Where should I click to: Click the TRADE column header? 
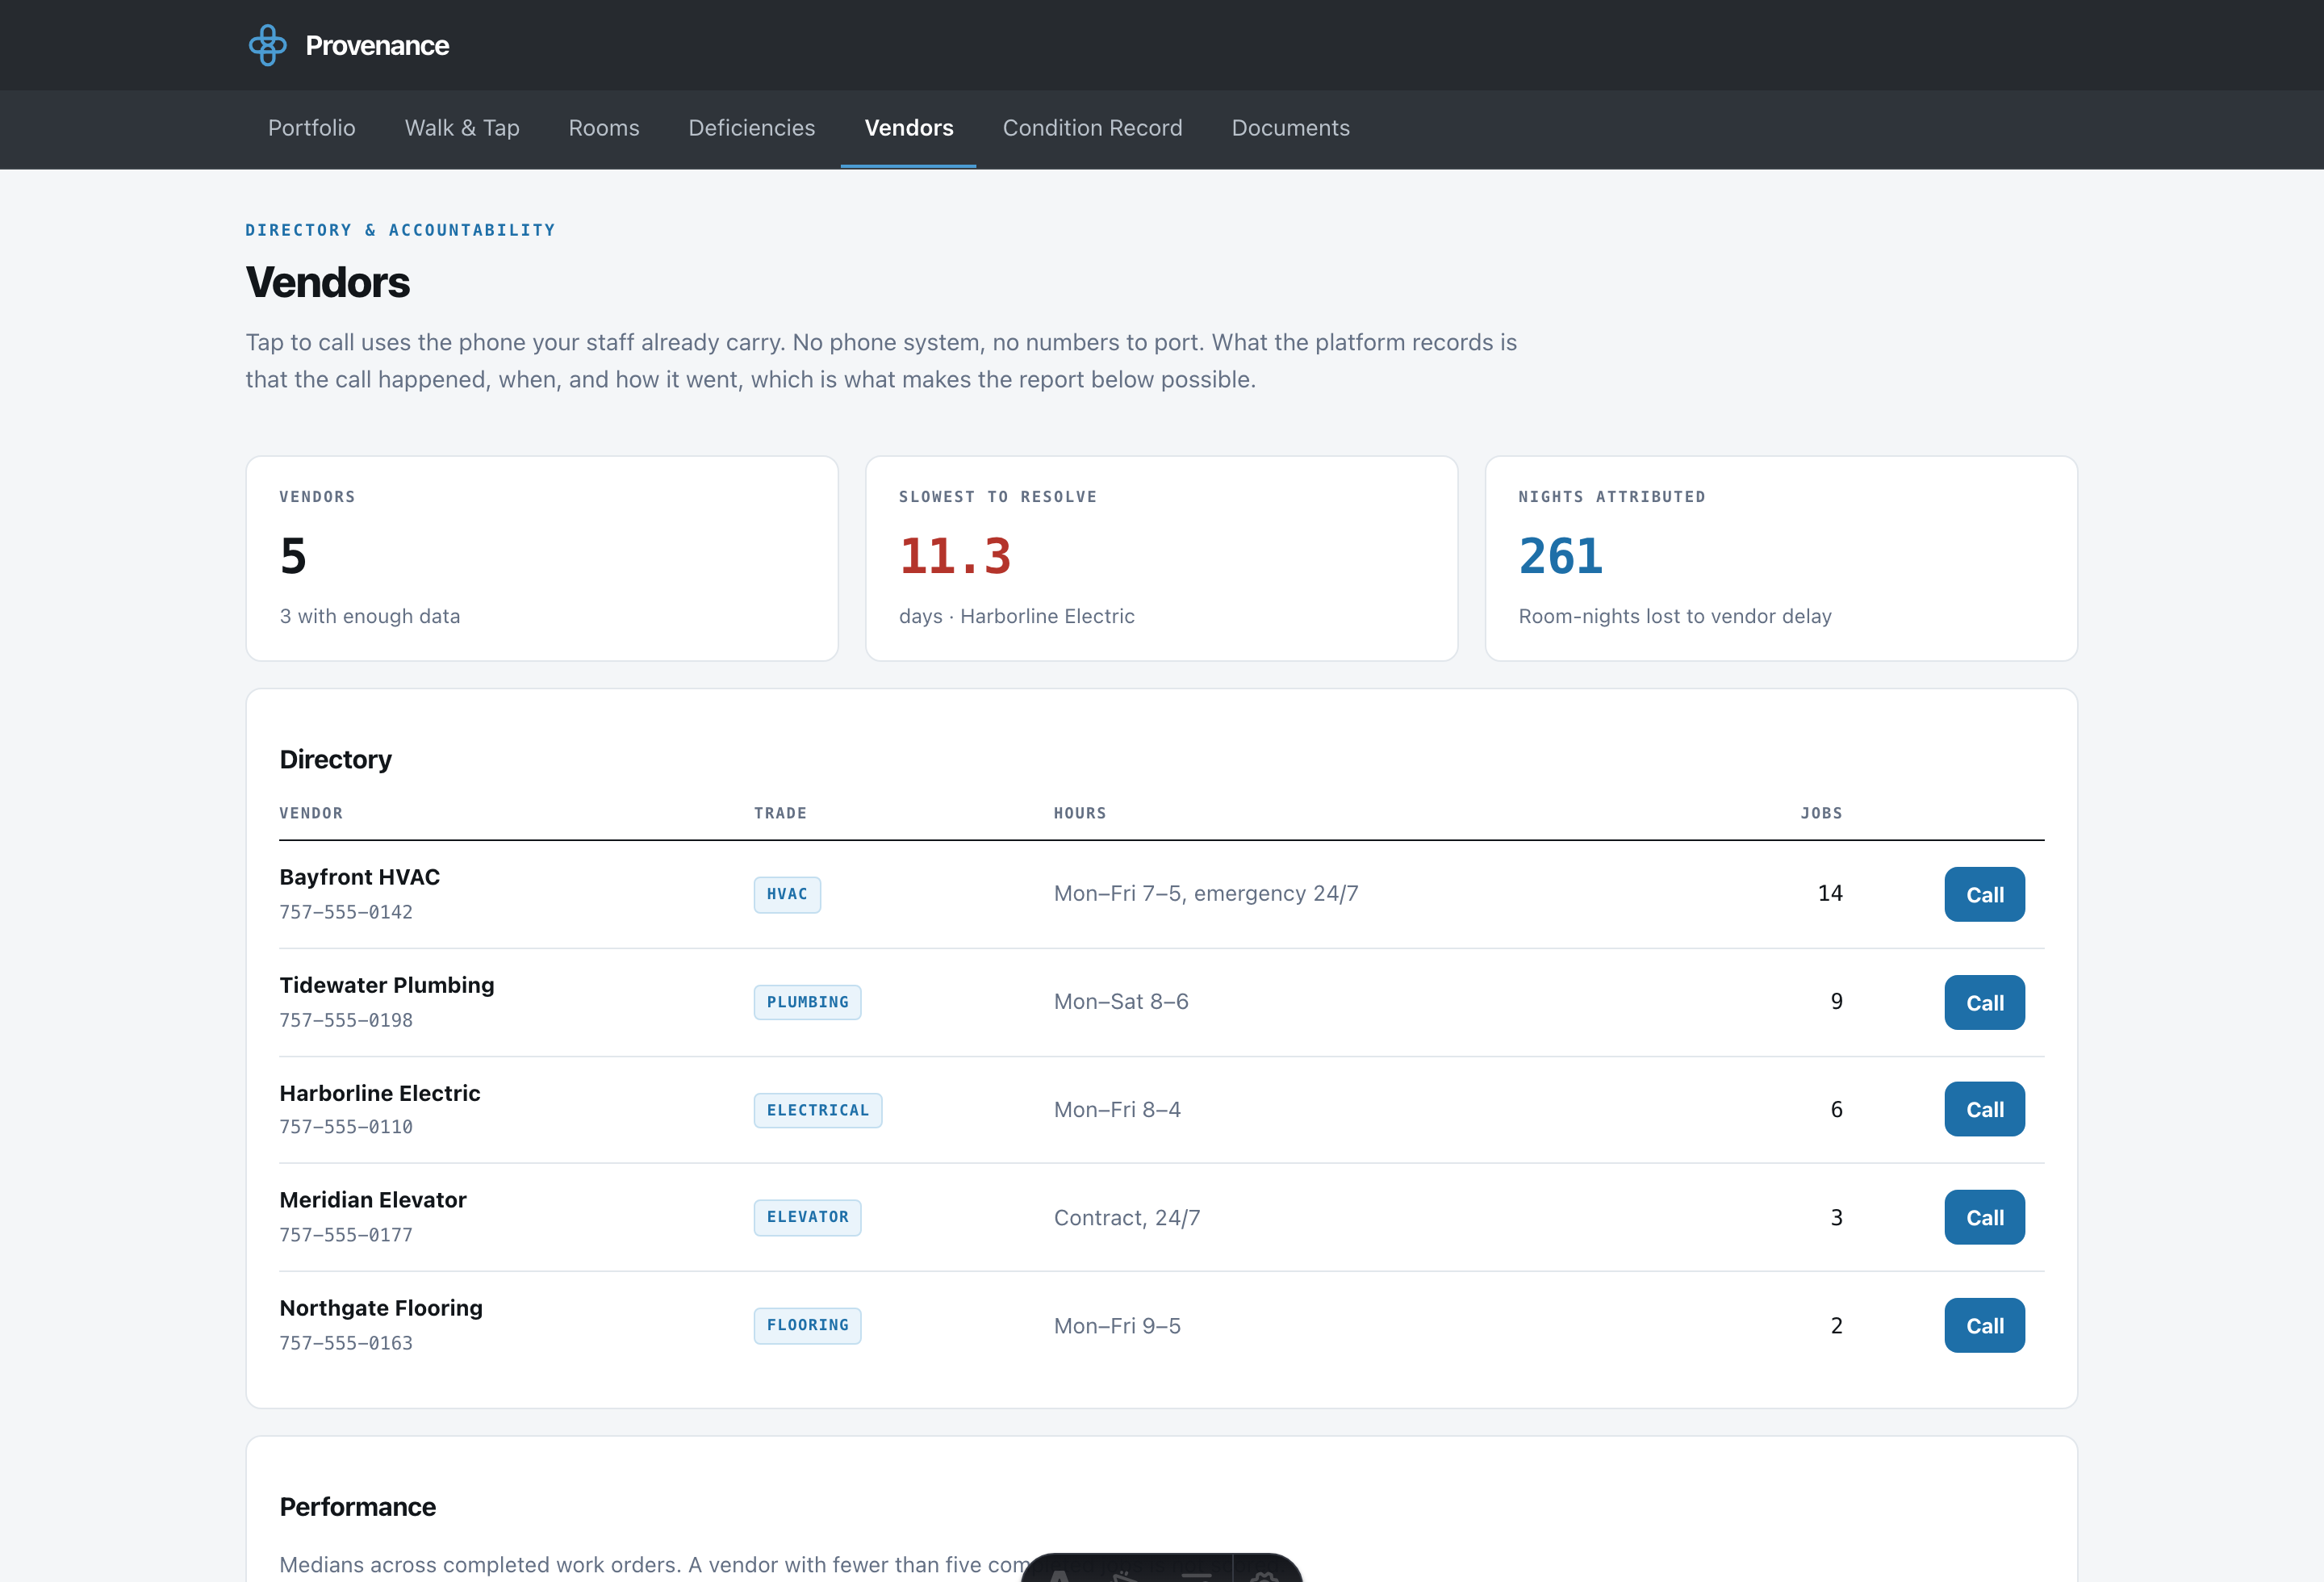780,813
